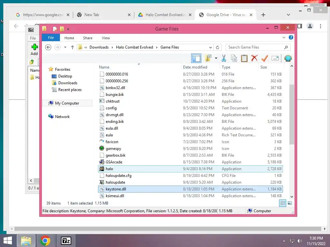Viewport: 330px width, 247px height.
Task: Open the Share ribbon tab
Action: pyautogui.click(x=88, y=38)
